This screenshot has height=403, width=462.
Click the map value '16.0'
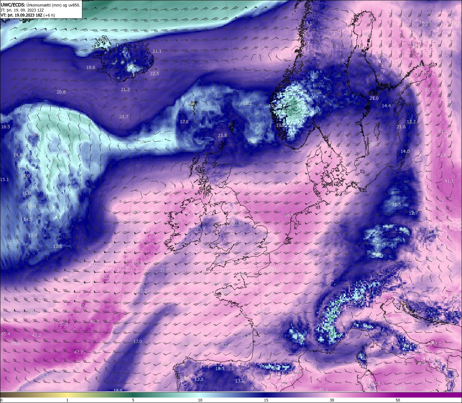coord(26,193)
